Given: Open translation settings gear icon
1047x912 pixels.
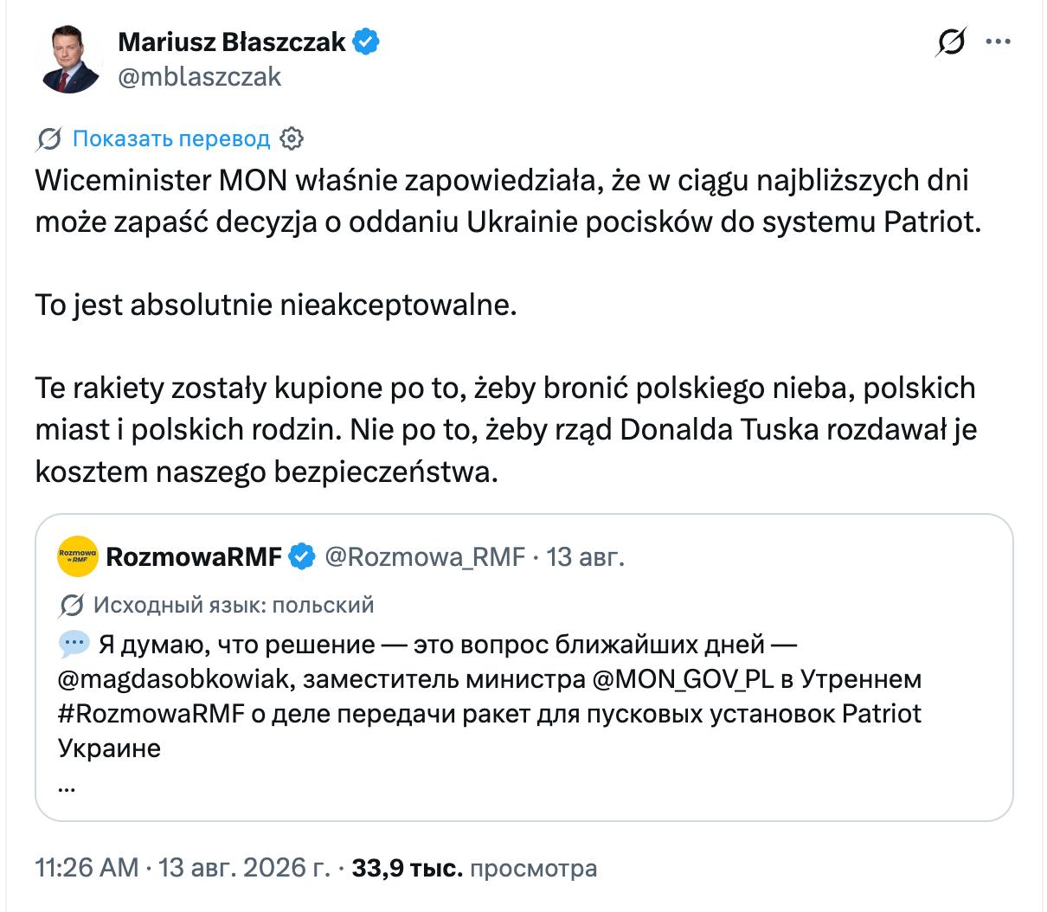Looking at the screenshot, I should click(292, 138).
